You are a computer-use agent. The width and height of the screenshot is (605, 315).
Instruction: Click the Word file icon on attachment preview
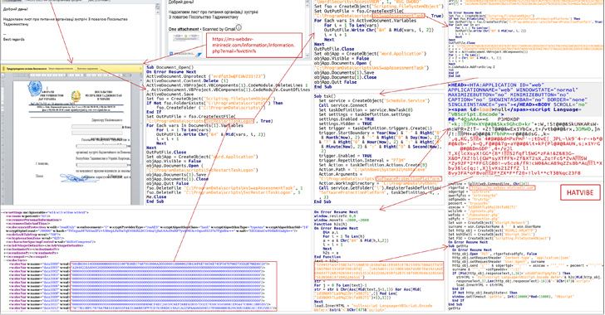click(x=172, y=55)
